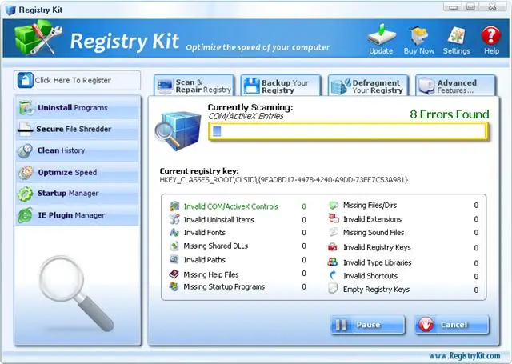Click the Missing Help Files book icon
512x364 pixels.
pos(174,274)
